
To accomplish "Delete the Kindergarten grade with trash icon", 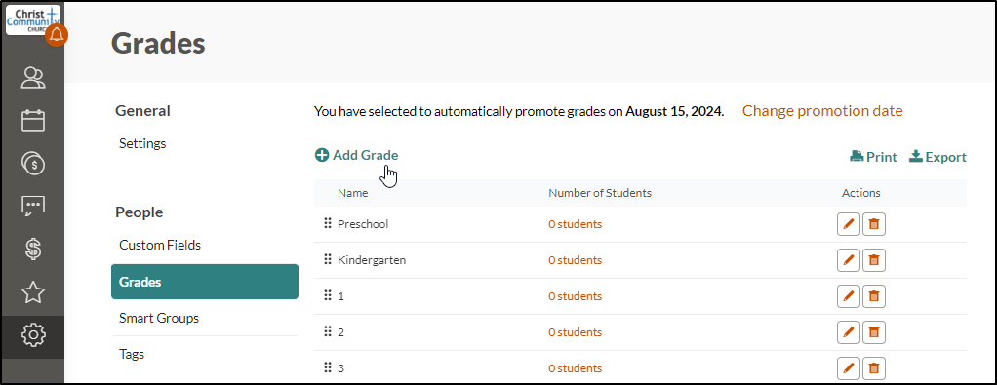I will (x=874, y=260).
